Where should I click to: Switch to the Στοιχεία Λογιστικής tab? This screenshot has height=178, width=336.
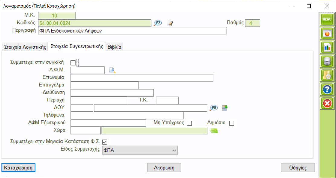tap(24, 47)
